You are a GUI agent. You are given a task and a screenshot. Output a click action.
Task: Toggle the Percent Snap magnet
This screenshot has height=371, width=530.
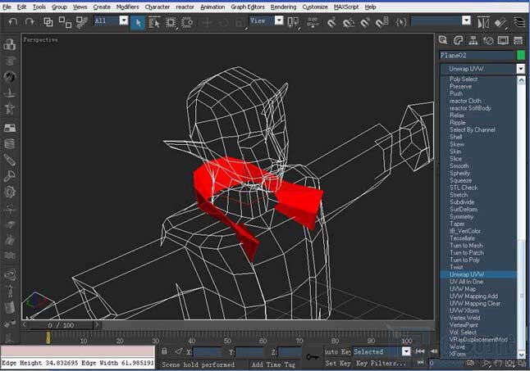(365, 23)
